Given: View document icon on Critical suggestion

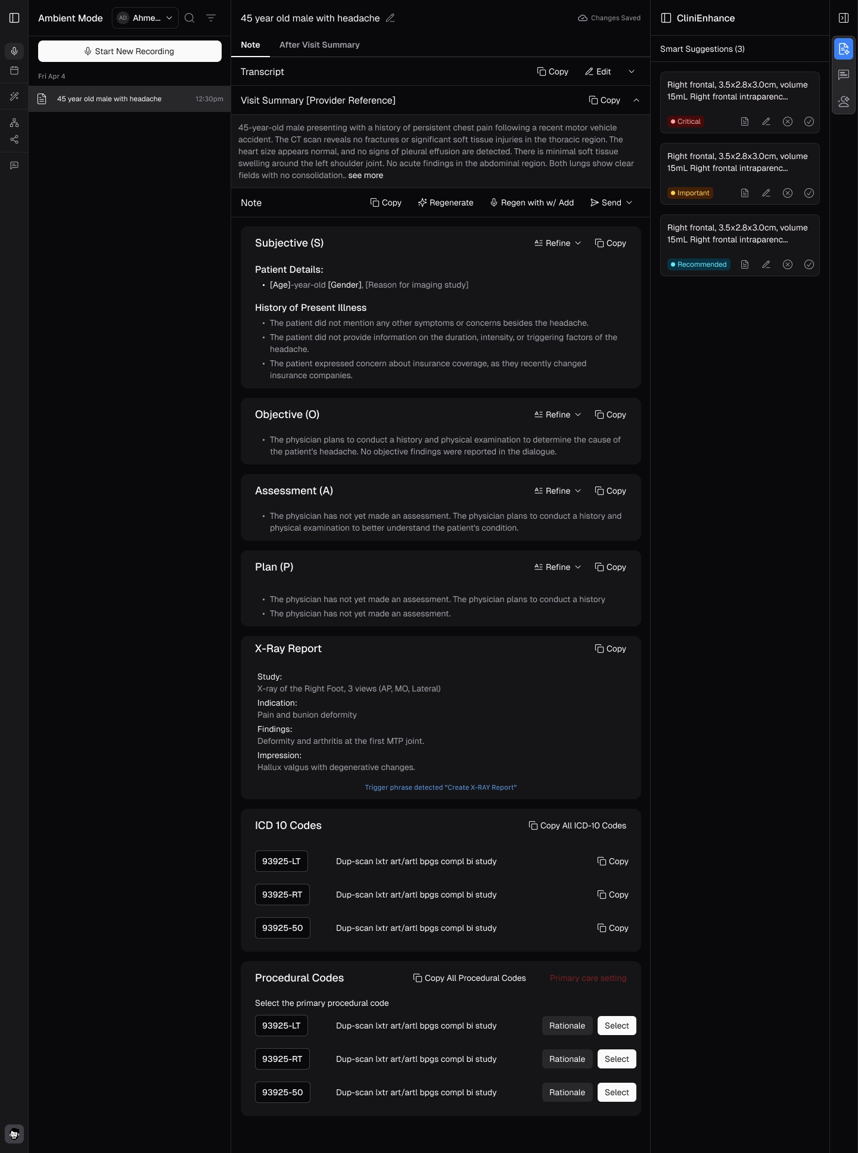Looking at the screenshot, I should point(745,121).
